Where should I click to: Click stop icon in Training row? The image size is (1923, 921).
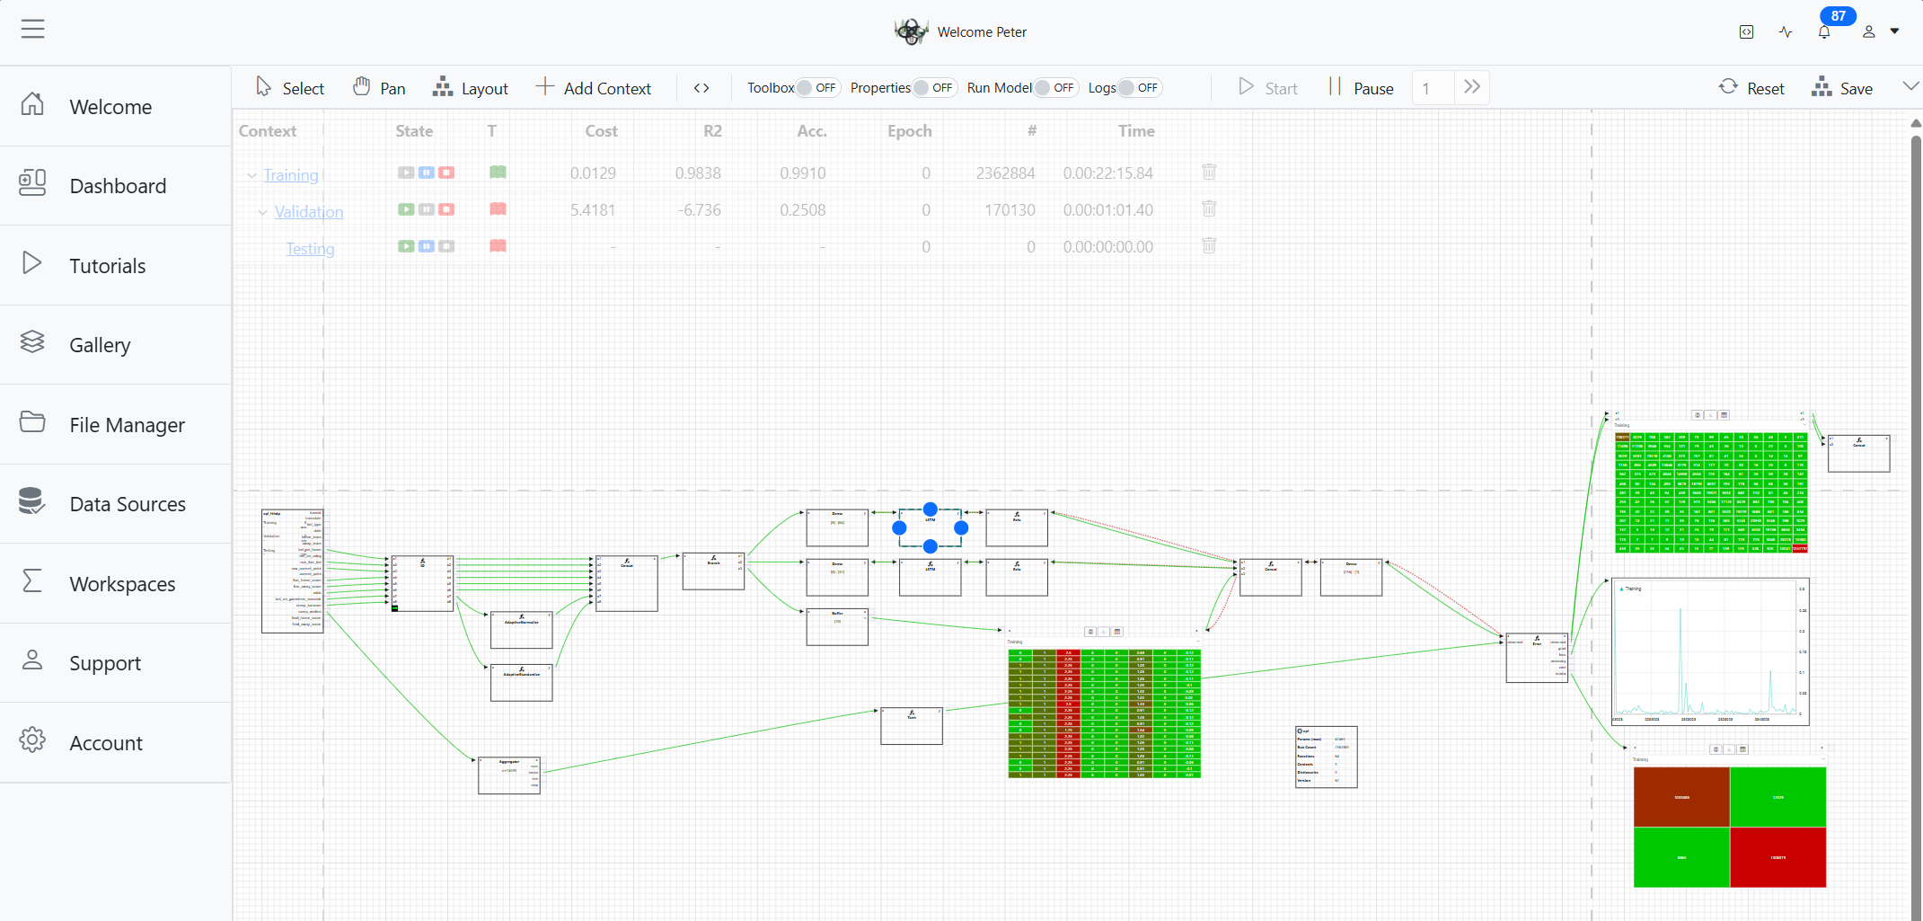click(x=446, y=173)
